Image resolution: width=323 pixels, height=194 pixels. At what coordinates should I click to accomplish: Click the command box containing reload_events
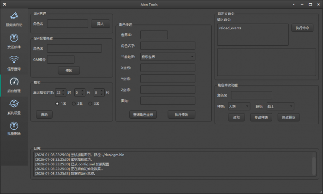pyautogui.click(x=253, y=35)
